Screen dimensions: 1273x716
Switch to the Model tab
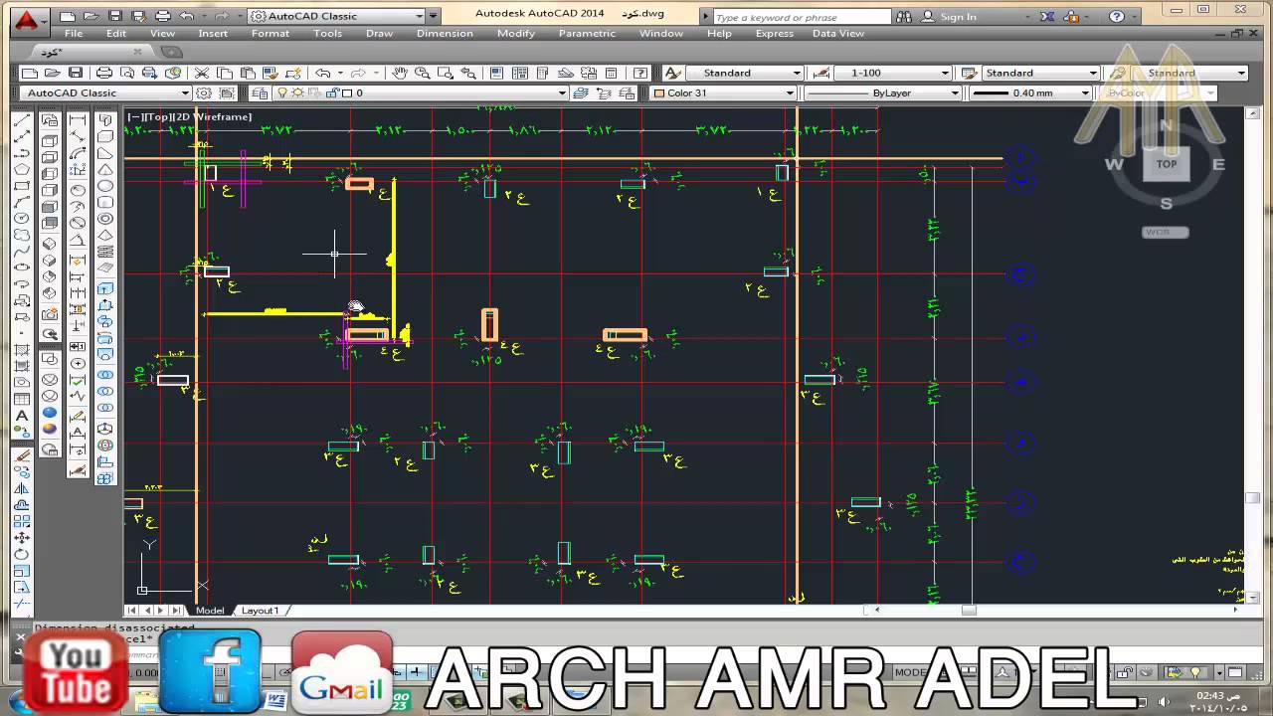click(x=210, y=610)
